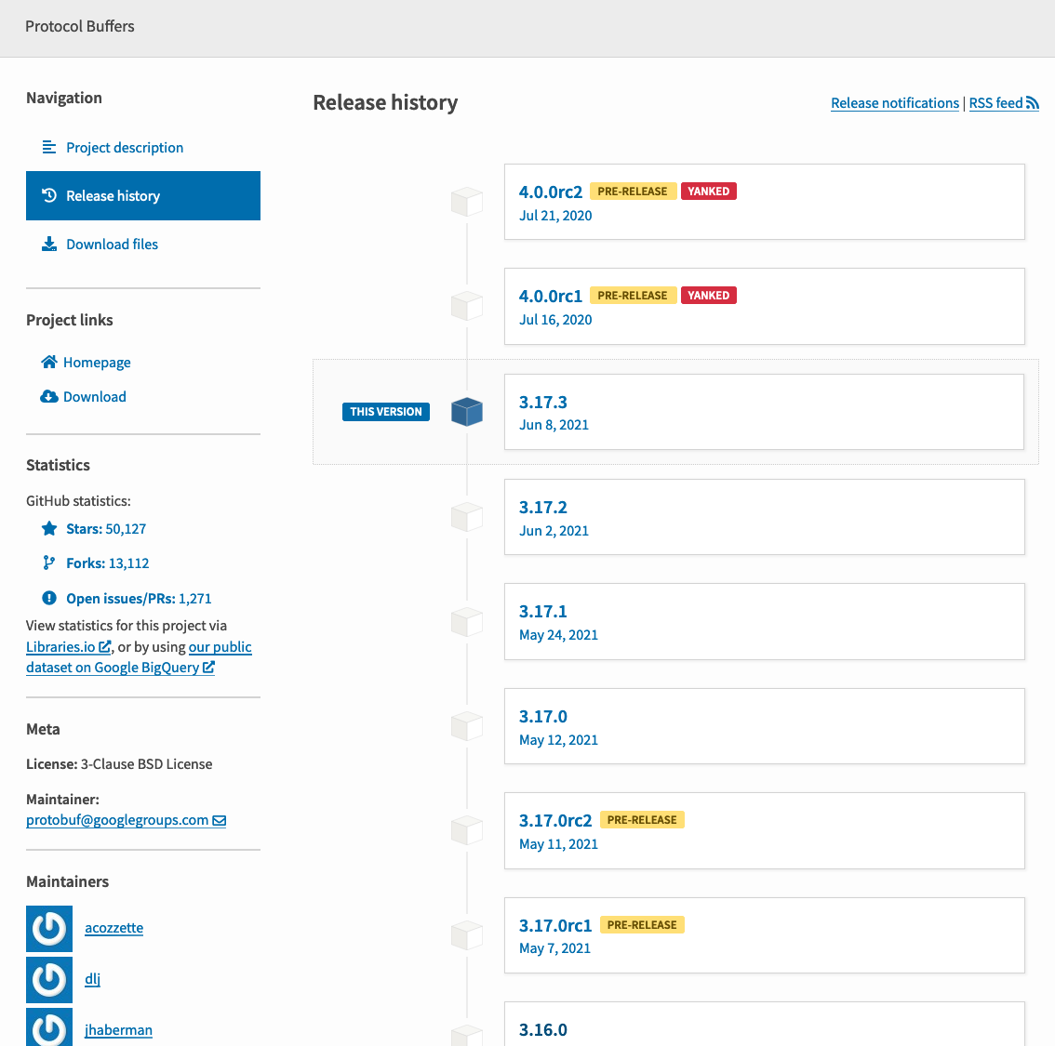Click the Forks branch icon
Image resolution: width=1055 pixels, height=1046 pixels.
[x=49, y=563]
